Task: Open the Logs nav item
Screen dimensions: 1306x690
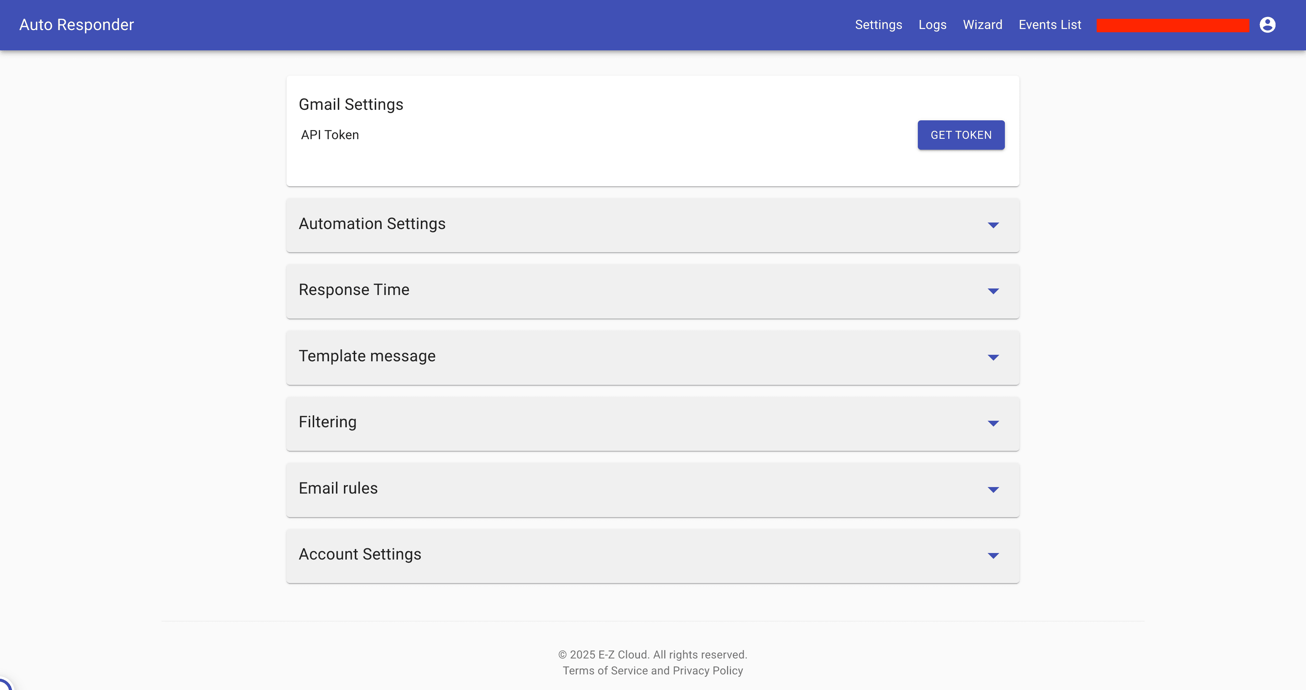Action: [x=932, y=25]
